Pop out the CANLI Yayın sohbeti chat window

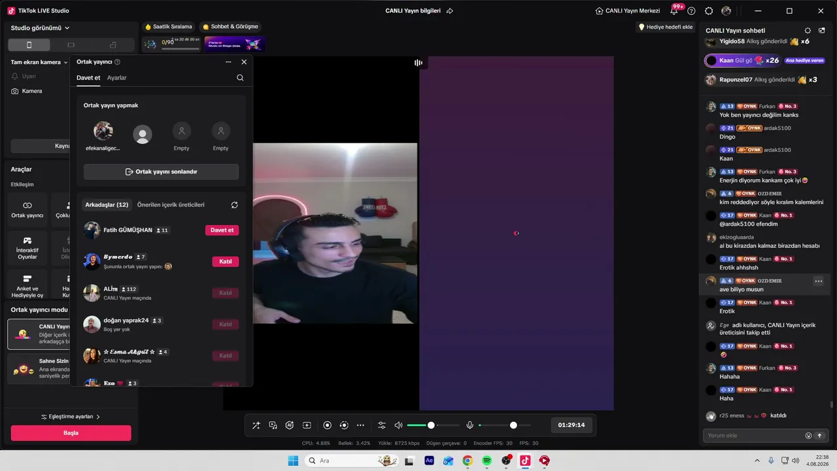tap(822, 31)
